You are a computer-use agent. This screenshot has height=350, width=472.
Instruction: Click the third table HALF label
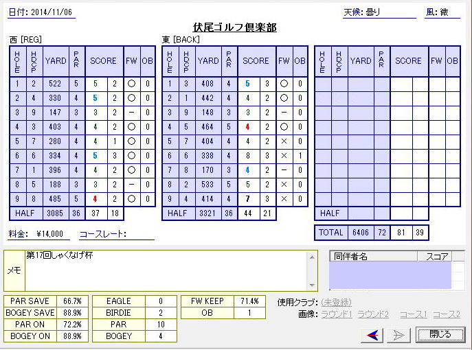(330, 213)
